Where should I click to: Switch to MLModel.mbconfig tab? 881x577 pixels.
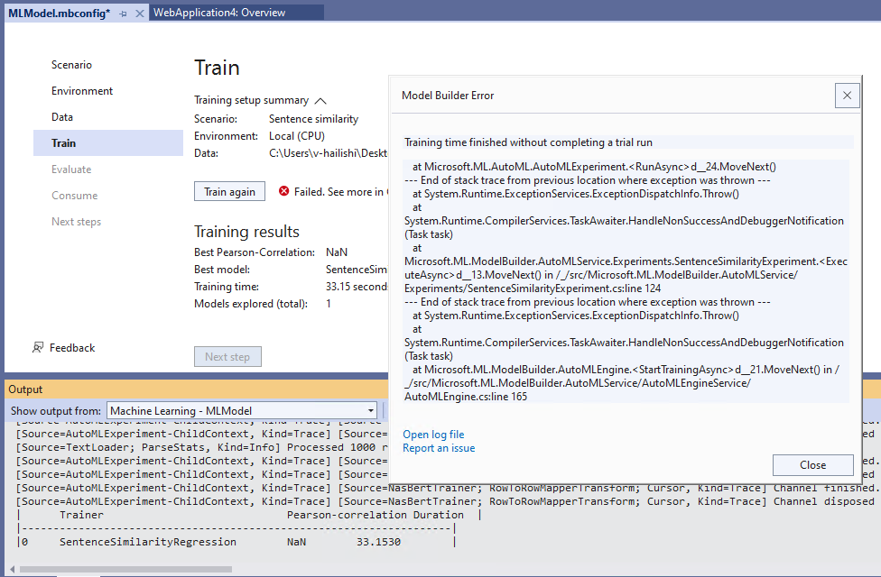[x=59, y=13]
